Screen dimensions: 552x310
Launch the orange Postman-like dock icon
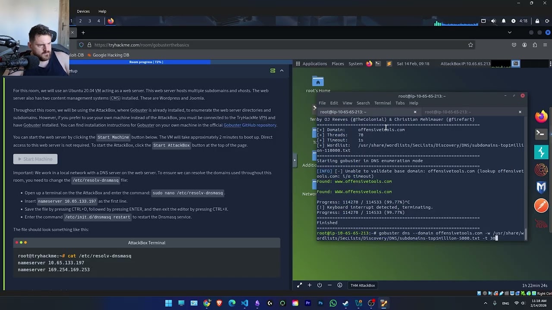541,205
